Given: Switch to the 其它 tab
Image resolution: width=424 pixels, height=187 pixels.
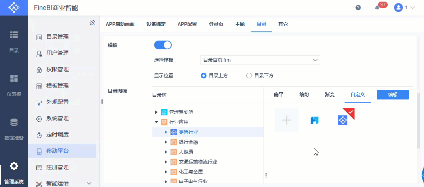Looking at the screenshot, I should tap(283, 24).
